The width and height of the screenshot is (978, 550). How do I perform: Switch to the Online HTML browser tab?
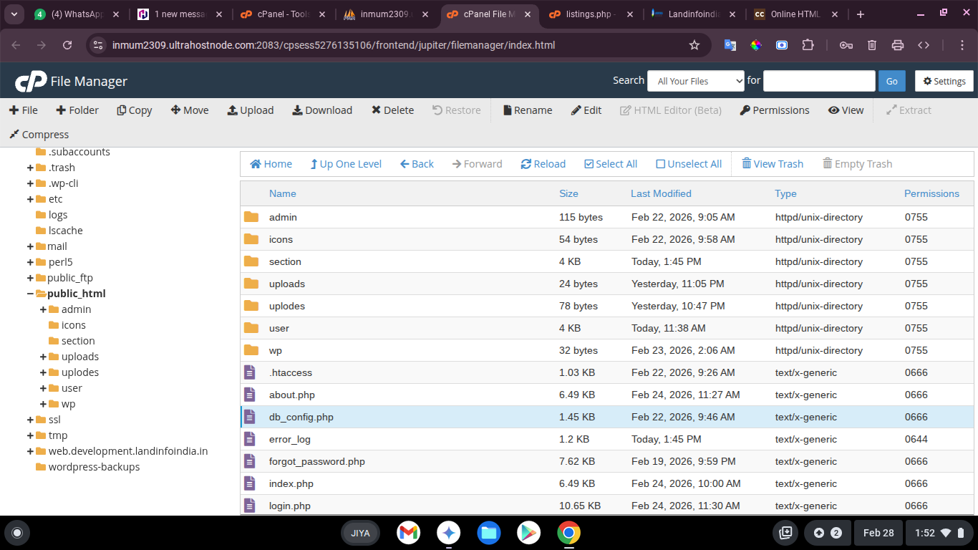(792, 14)
